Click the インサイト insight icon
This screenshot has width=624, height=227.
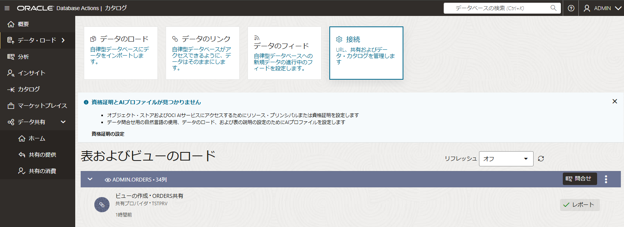[x=11, y=73]
